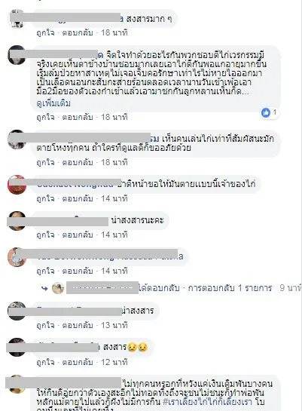
Task: Toggle ถูกใจ on the 'น่าสงสารนะคะ' comment
Action: point(45,235)
